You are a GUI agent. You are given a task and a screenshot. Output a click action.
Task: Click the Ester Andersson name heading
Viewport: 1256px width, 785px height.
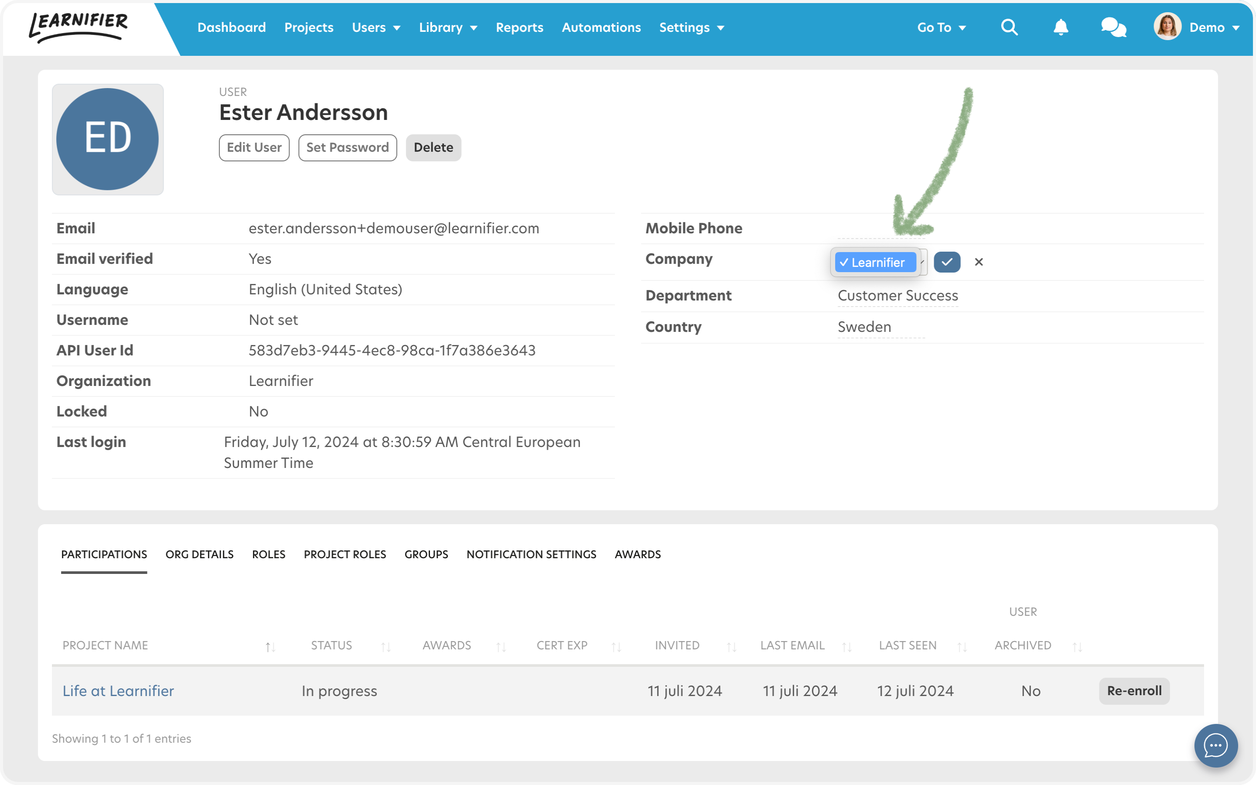(x=303, y=112)
